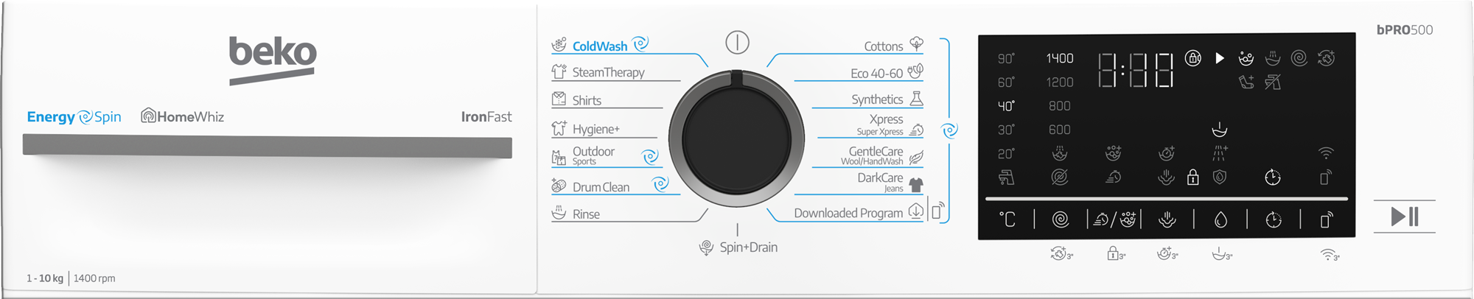Select the Synthetics program
Screen dimensions: 1474x299
[887, 99]
